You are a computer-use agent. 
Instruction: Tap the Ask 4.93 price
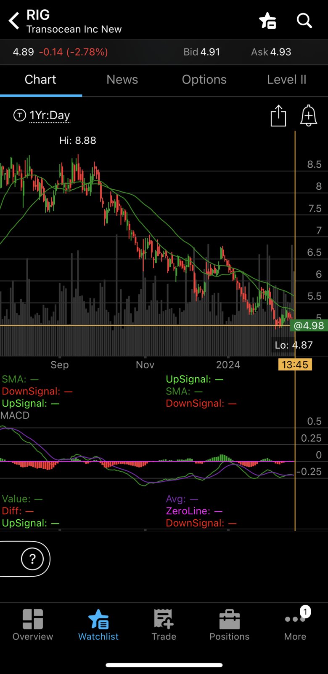click(x=271, y=52)
